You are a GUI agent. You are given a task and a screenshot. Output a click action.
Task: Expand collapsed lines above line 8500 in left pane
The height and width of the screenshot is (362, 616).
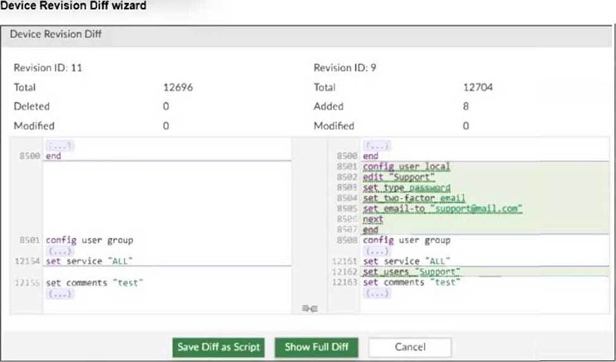point(60,145)
